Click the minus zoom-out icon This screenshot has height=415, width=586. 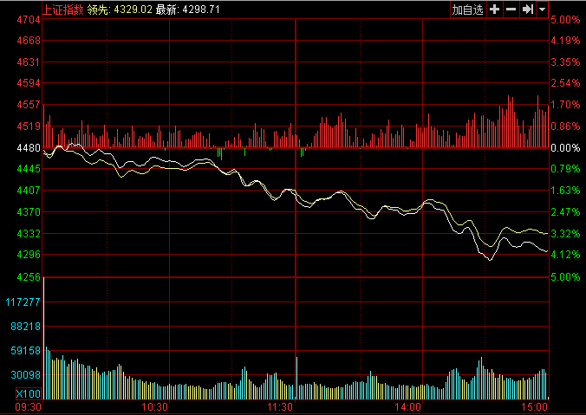(511, 9)
